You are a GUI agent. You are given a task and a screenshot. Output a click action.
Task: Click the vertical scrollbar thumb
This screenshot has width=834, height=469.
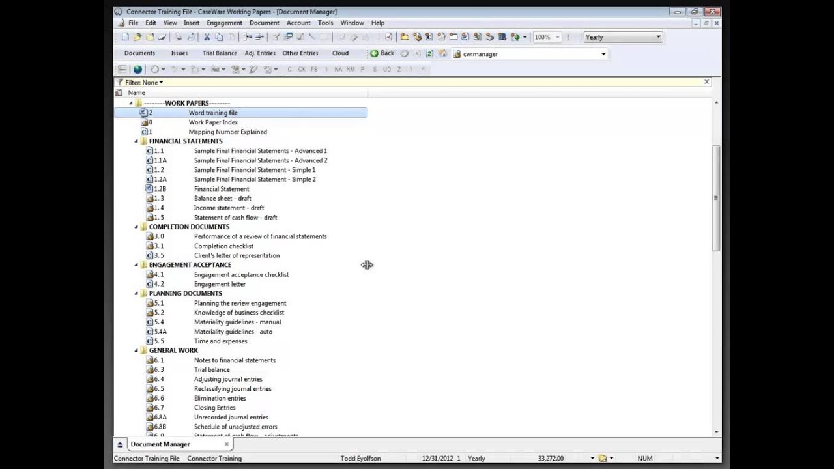[717, 197]
